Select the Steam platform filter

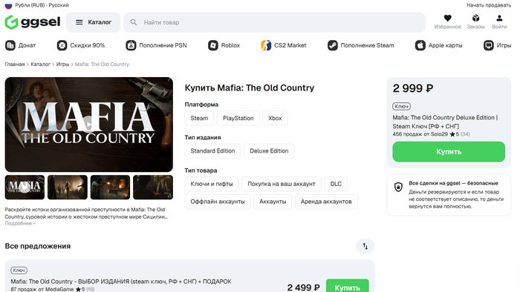[x=199, y=118]
